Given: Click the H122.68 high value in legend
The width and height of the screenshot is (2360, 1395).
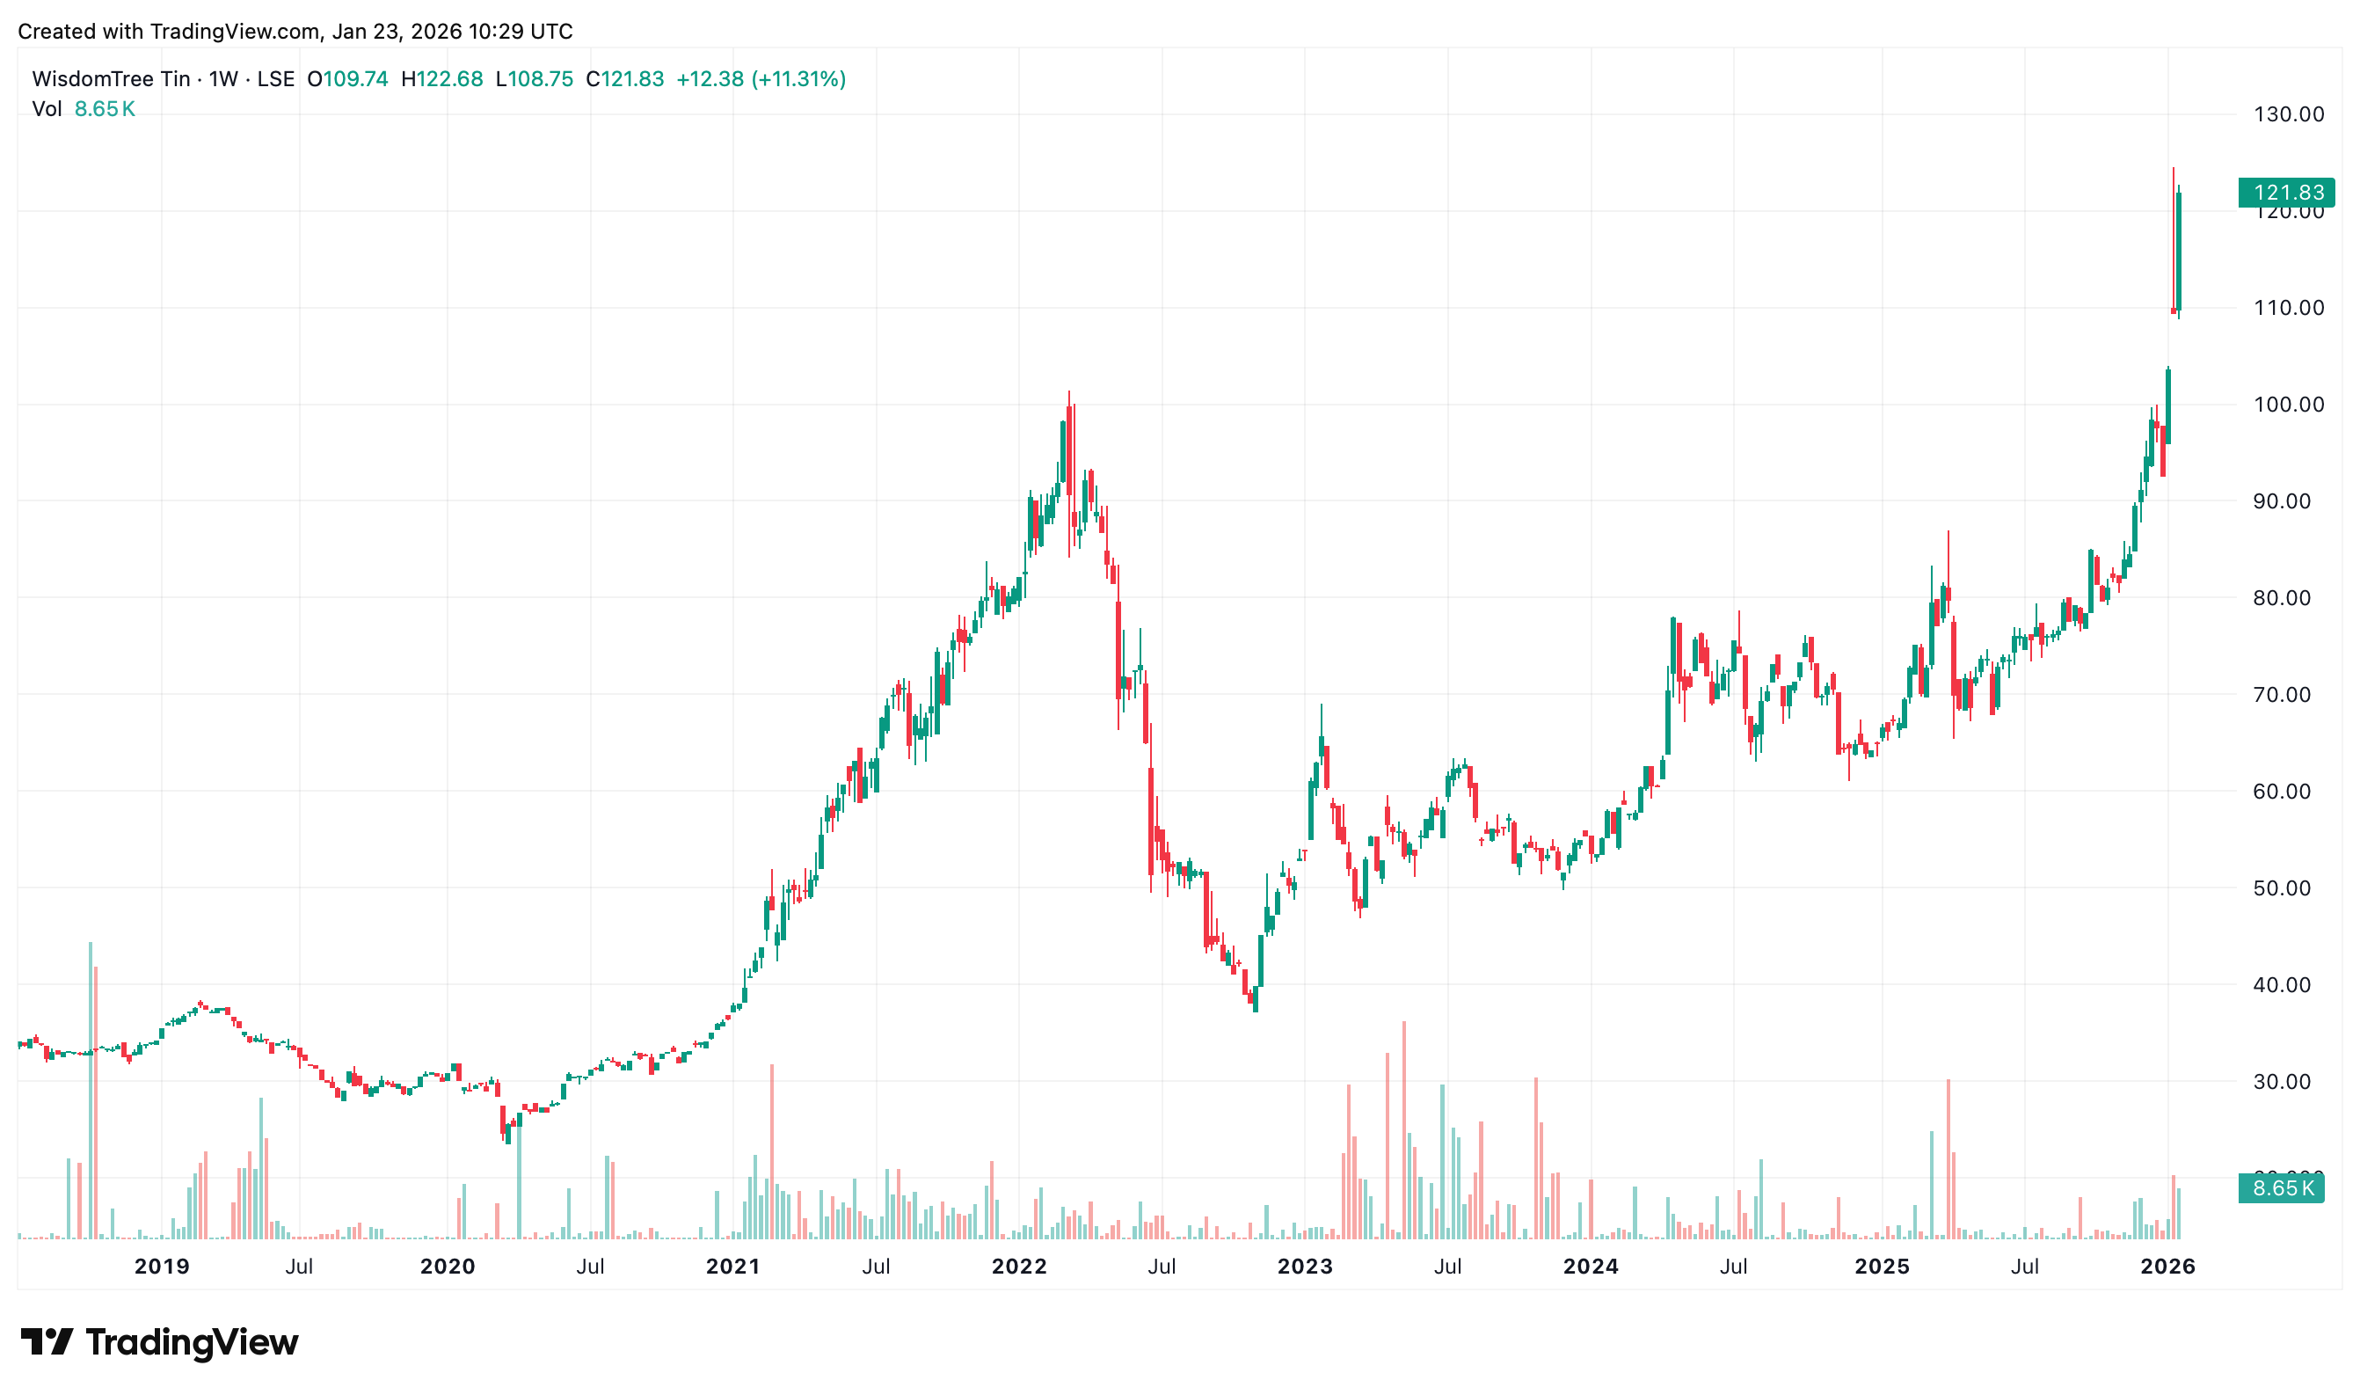Looking at the screenshot, I should pyautogui.click(x=441, y=79).
